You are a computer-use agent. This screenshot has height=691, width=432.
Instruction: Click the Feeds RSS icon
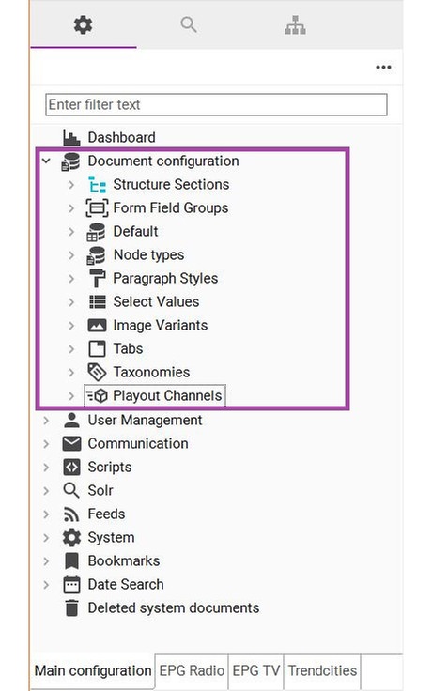(71, 514)
